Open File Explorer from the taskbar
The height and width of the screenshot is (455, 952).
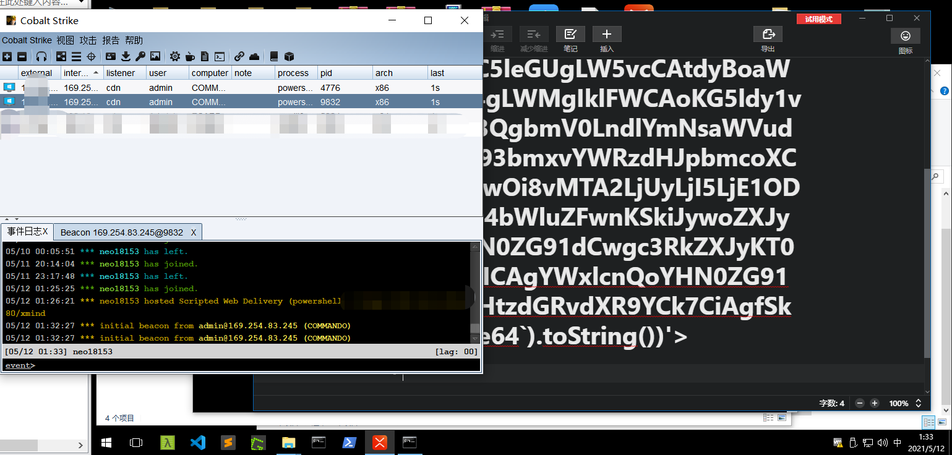(289, 443)
